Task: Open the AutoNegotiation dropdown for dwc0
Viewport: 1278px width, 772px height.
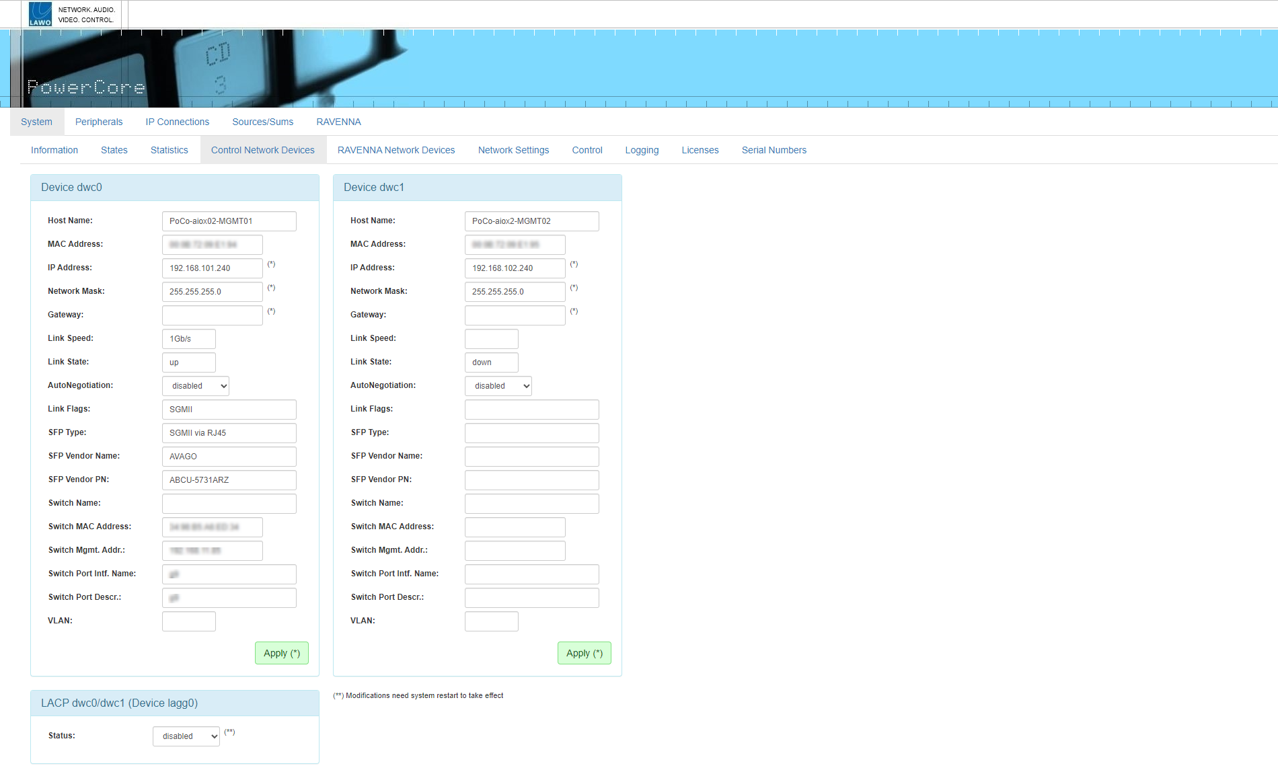Action: pos(195,386)
